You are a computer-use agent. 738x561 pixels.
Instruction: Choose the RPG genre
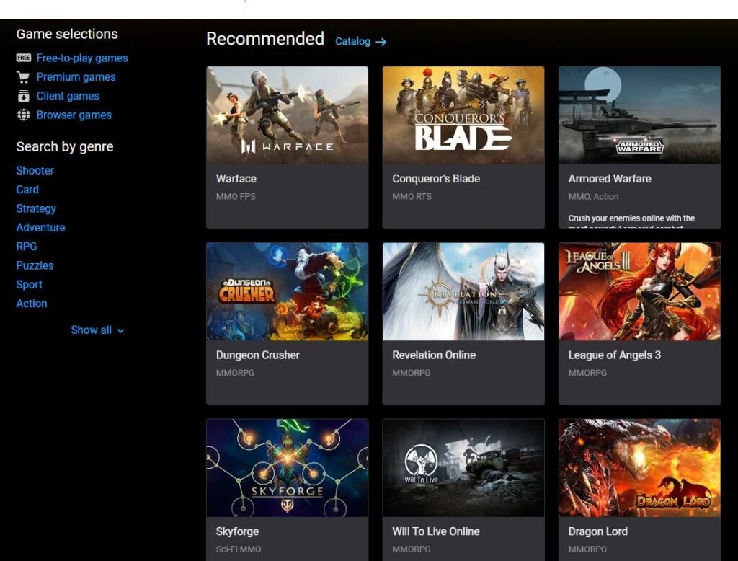pos(27,247)
